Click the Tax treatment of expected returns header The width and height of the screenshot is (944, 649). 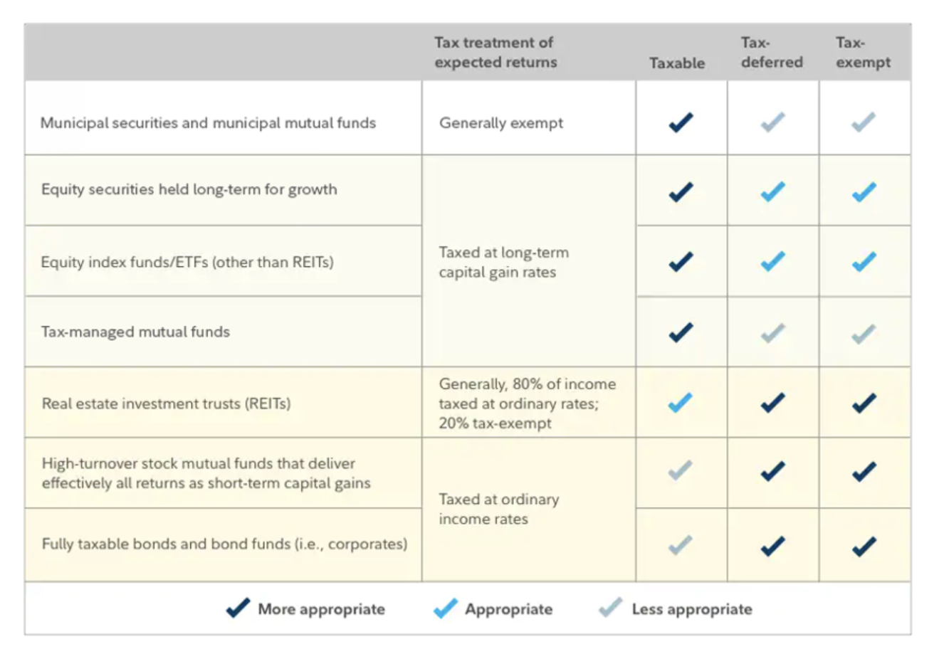(495, 53)
